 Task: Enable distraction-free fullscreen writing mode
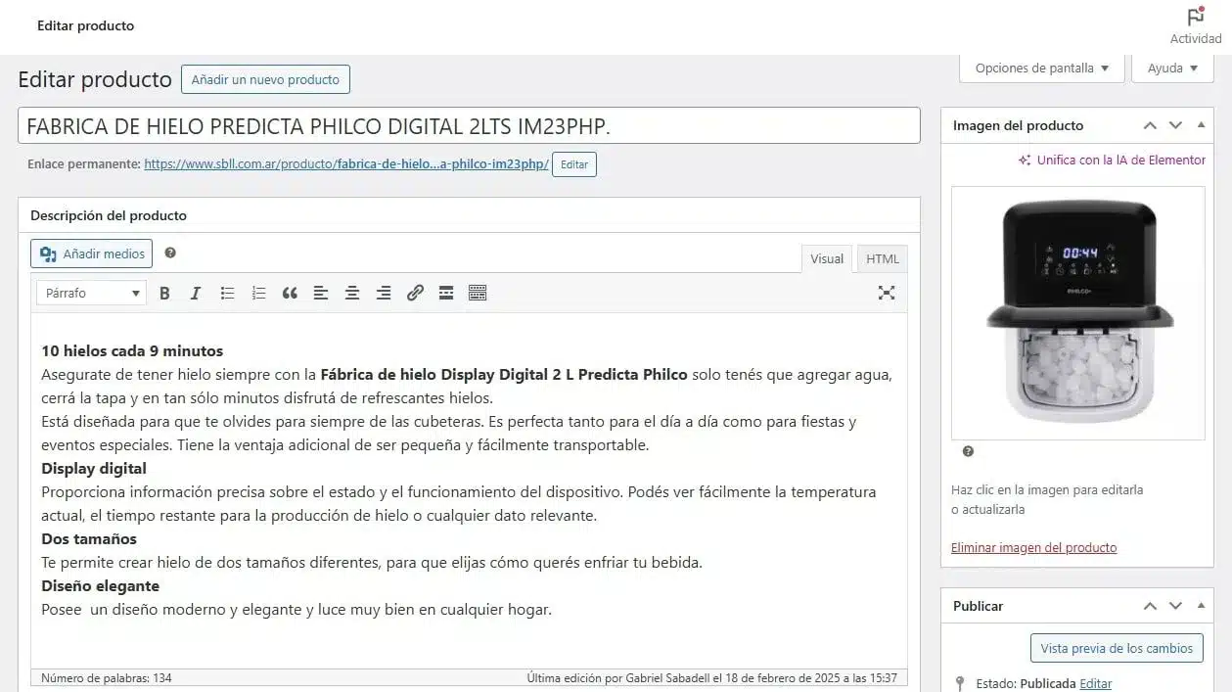pos(887,293)
